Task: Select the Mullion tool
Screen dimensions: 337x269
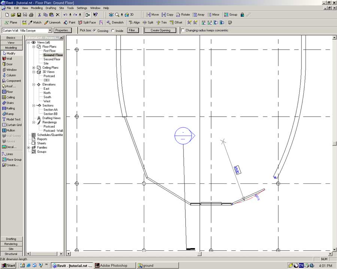Action: coord(9,130)
